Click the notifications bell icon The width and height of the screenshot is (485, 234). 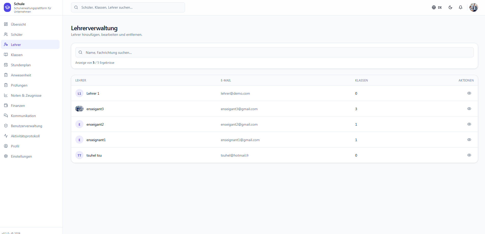(461, 7)
